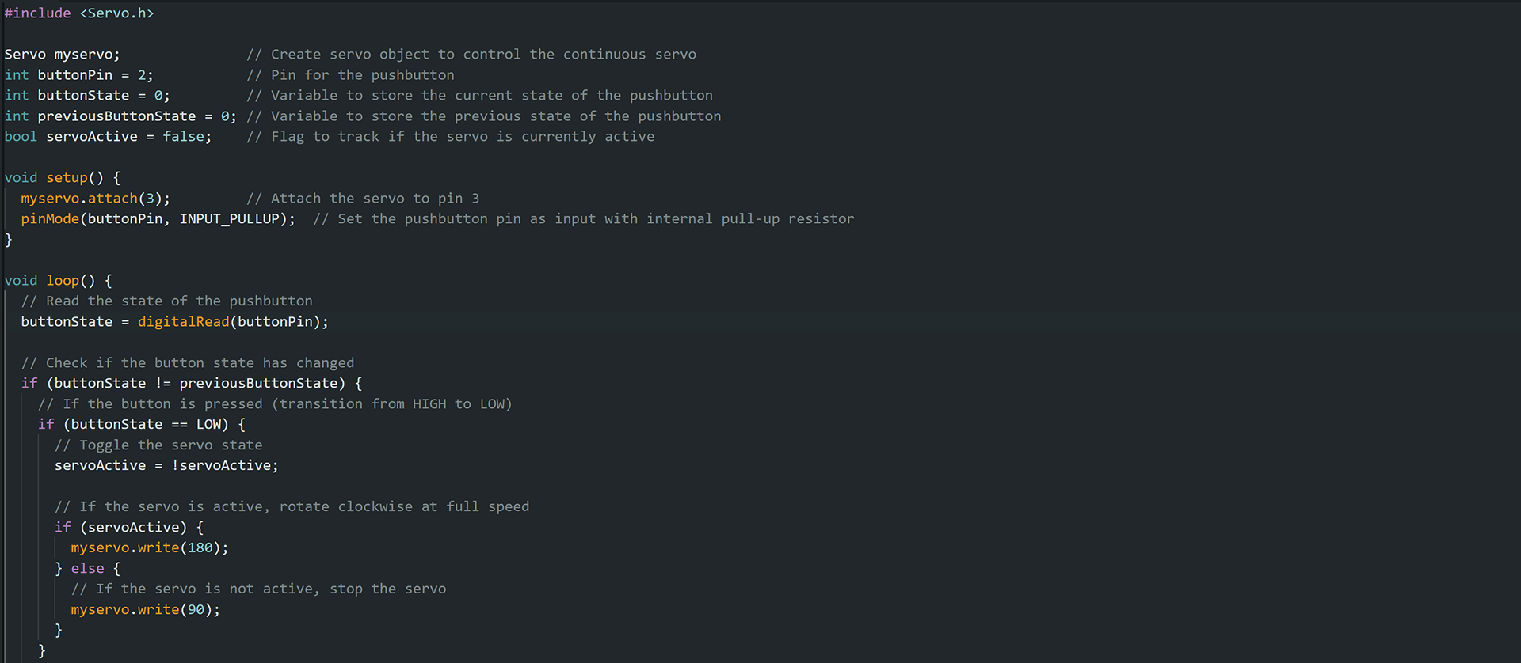The width and height of the screenshot is (1521, 663).
Task: Select the 'bool servoActive = false' line
Action: pos(108,137)
